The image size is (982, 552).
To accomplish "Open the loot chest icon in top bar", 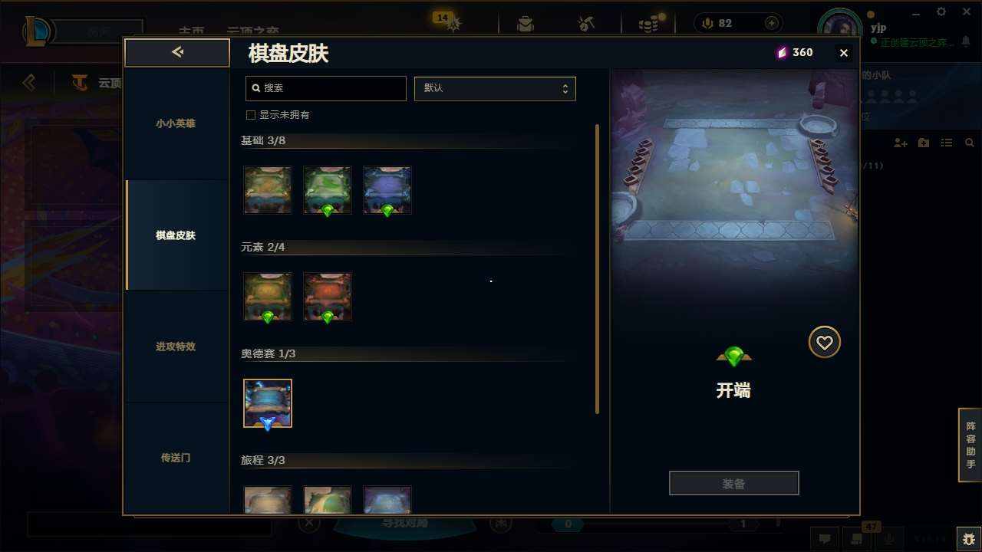I will pos(526,24).
